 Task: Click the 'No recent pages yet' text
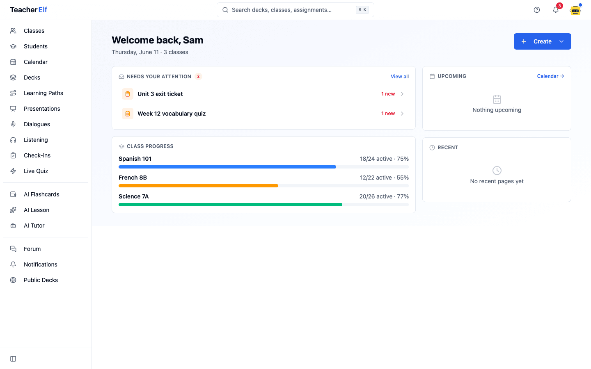(x=497, y=181)
